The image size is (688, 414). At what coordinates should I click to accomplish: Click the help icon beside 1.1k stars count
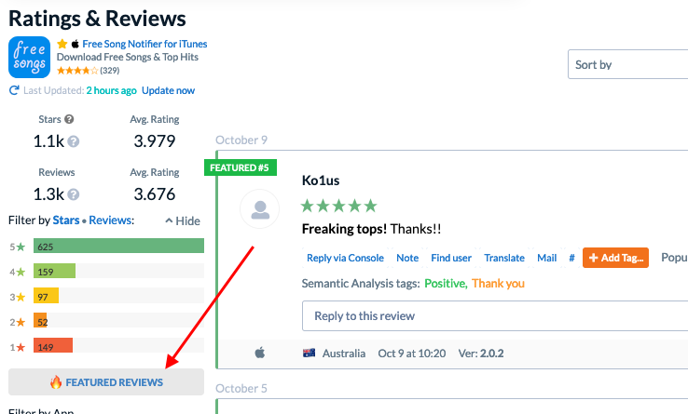(74, 141)
